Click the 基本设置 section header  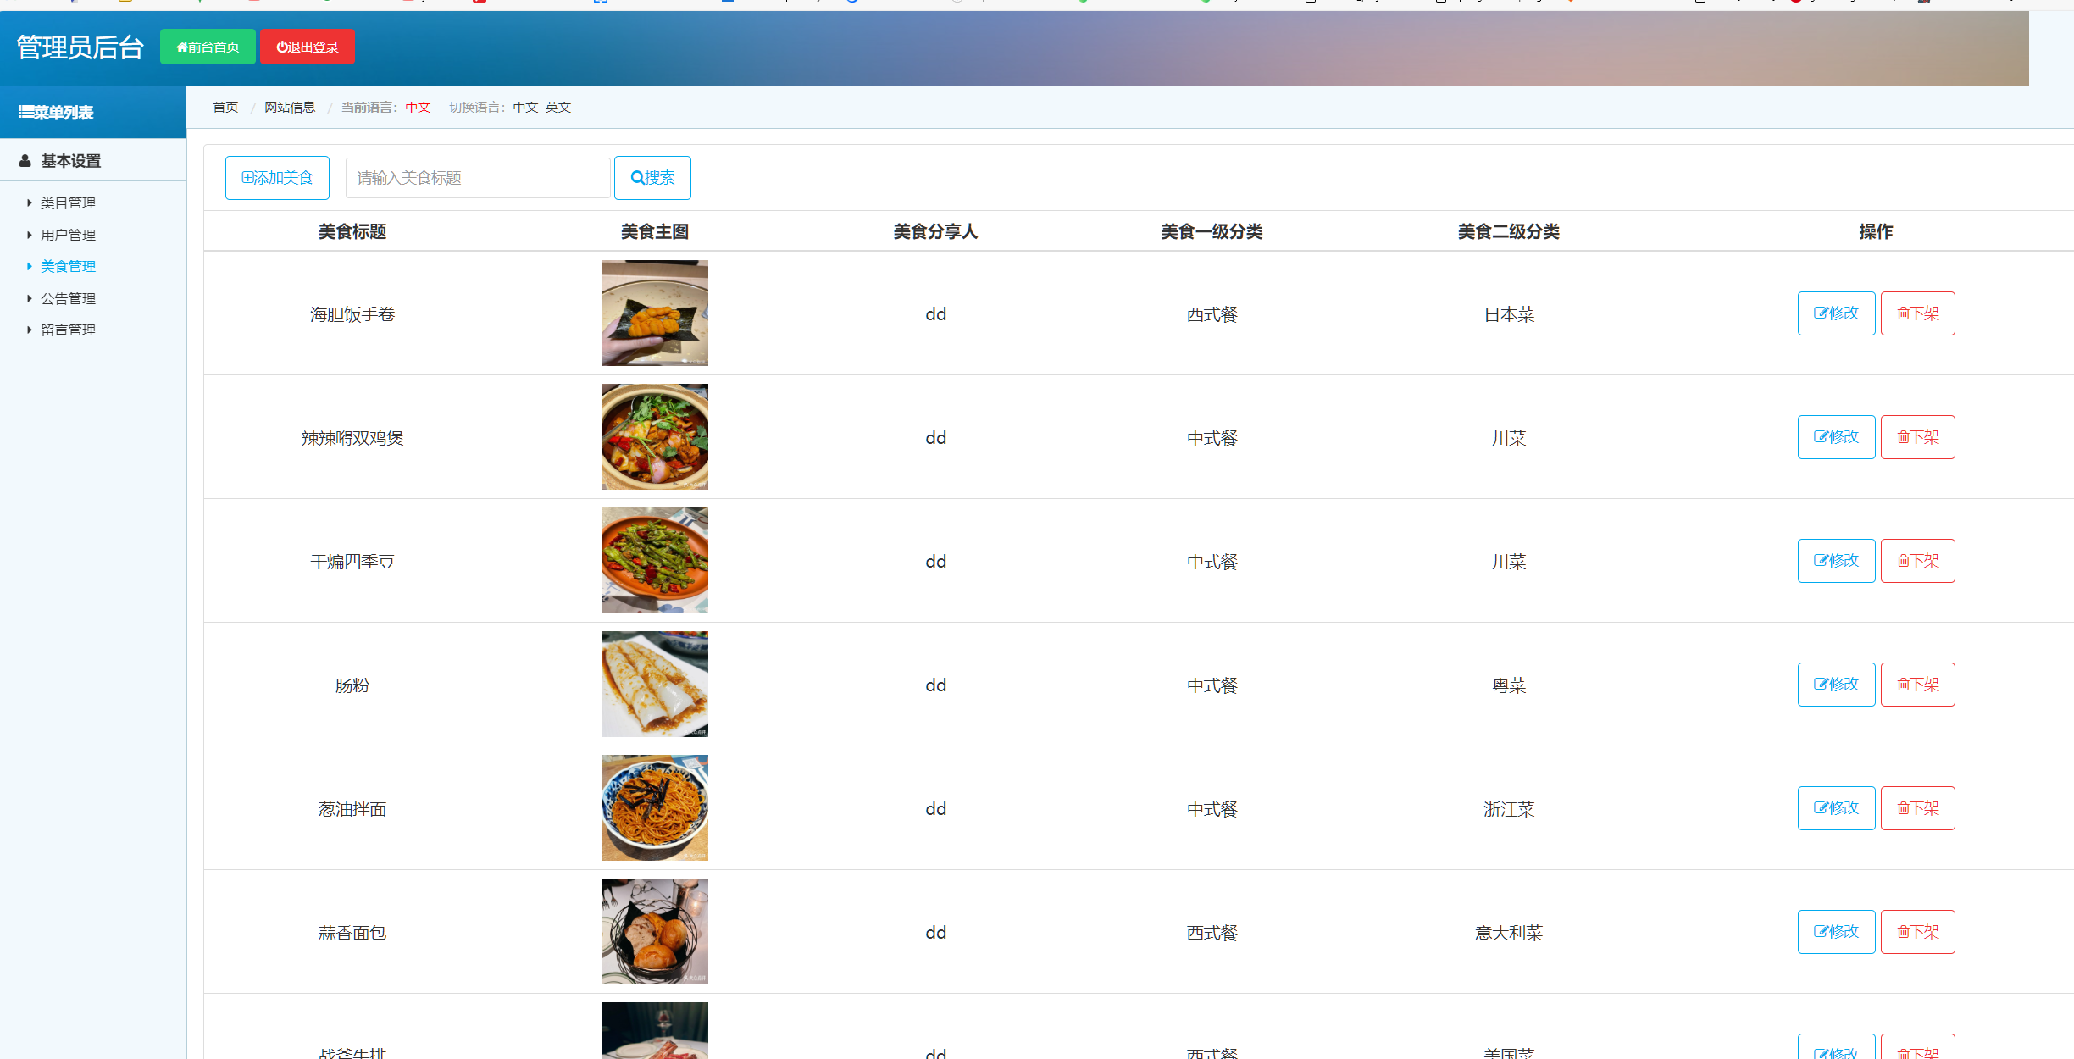tap(71, 160)
